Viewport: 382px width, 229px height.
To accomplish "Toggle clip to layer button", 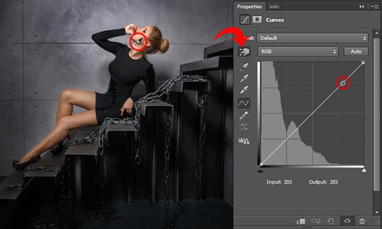I will [x=301, y=221].
